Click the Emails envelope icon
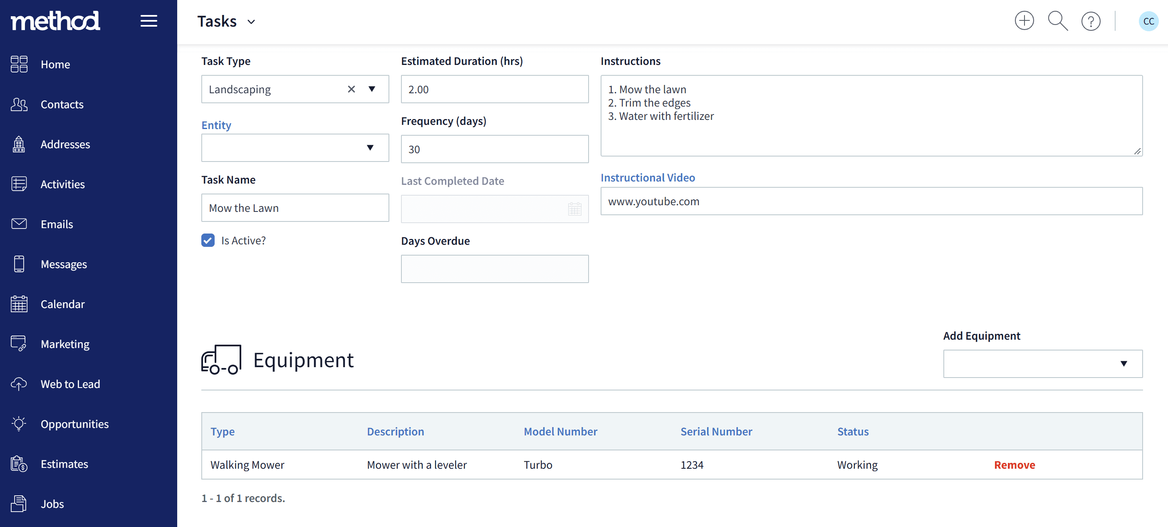The width and height of the screenshot is (1168, 527). [x=19, y=224]
